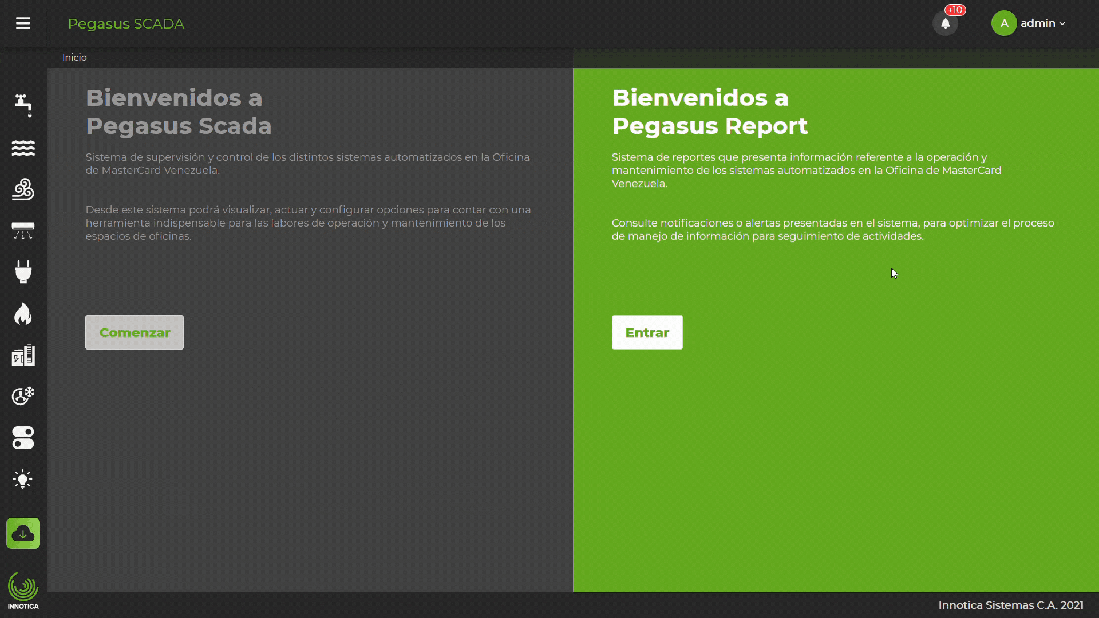1099x618 pixels.
Task: Click the Pegasus SCADA title
Action: pos(126,23)
